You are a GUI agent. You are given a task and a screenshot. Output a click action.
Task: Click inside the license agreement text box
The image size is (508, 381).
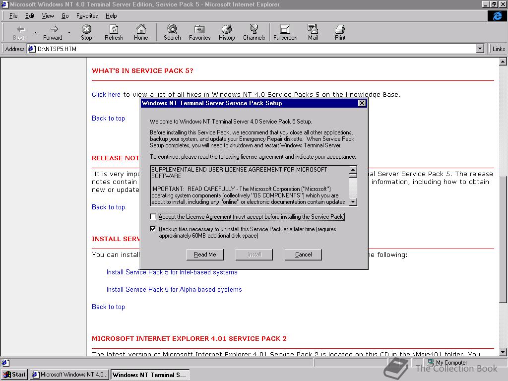coord(250,186)
